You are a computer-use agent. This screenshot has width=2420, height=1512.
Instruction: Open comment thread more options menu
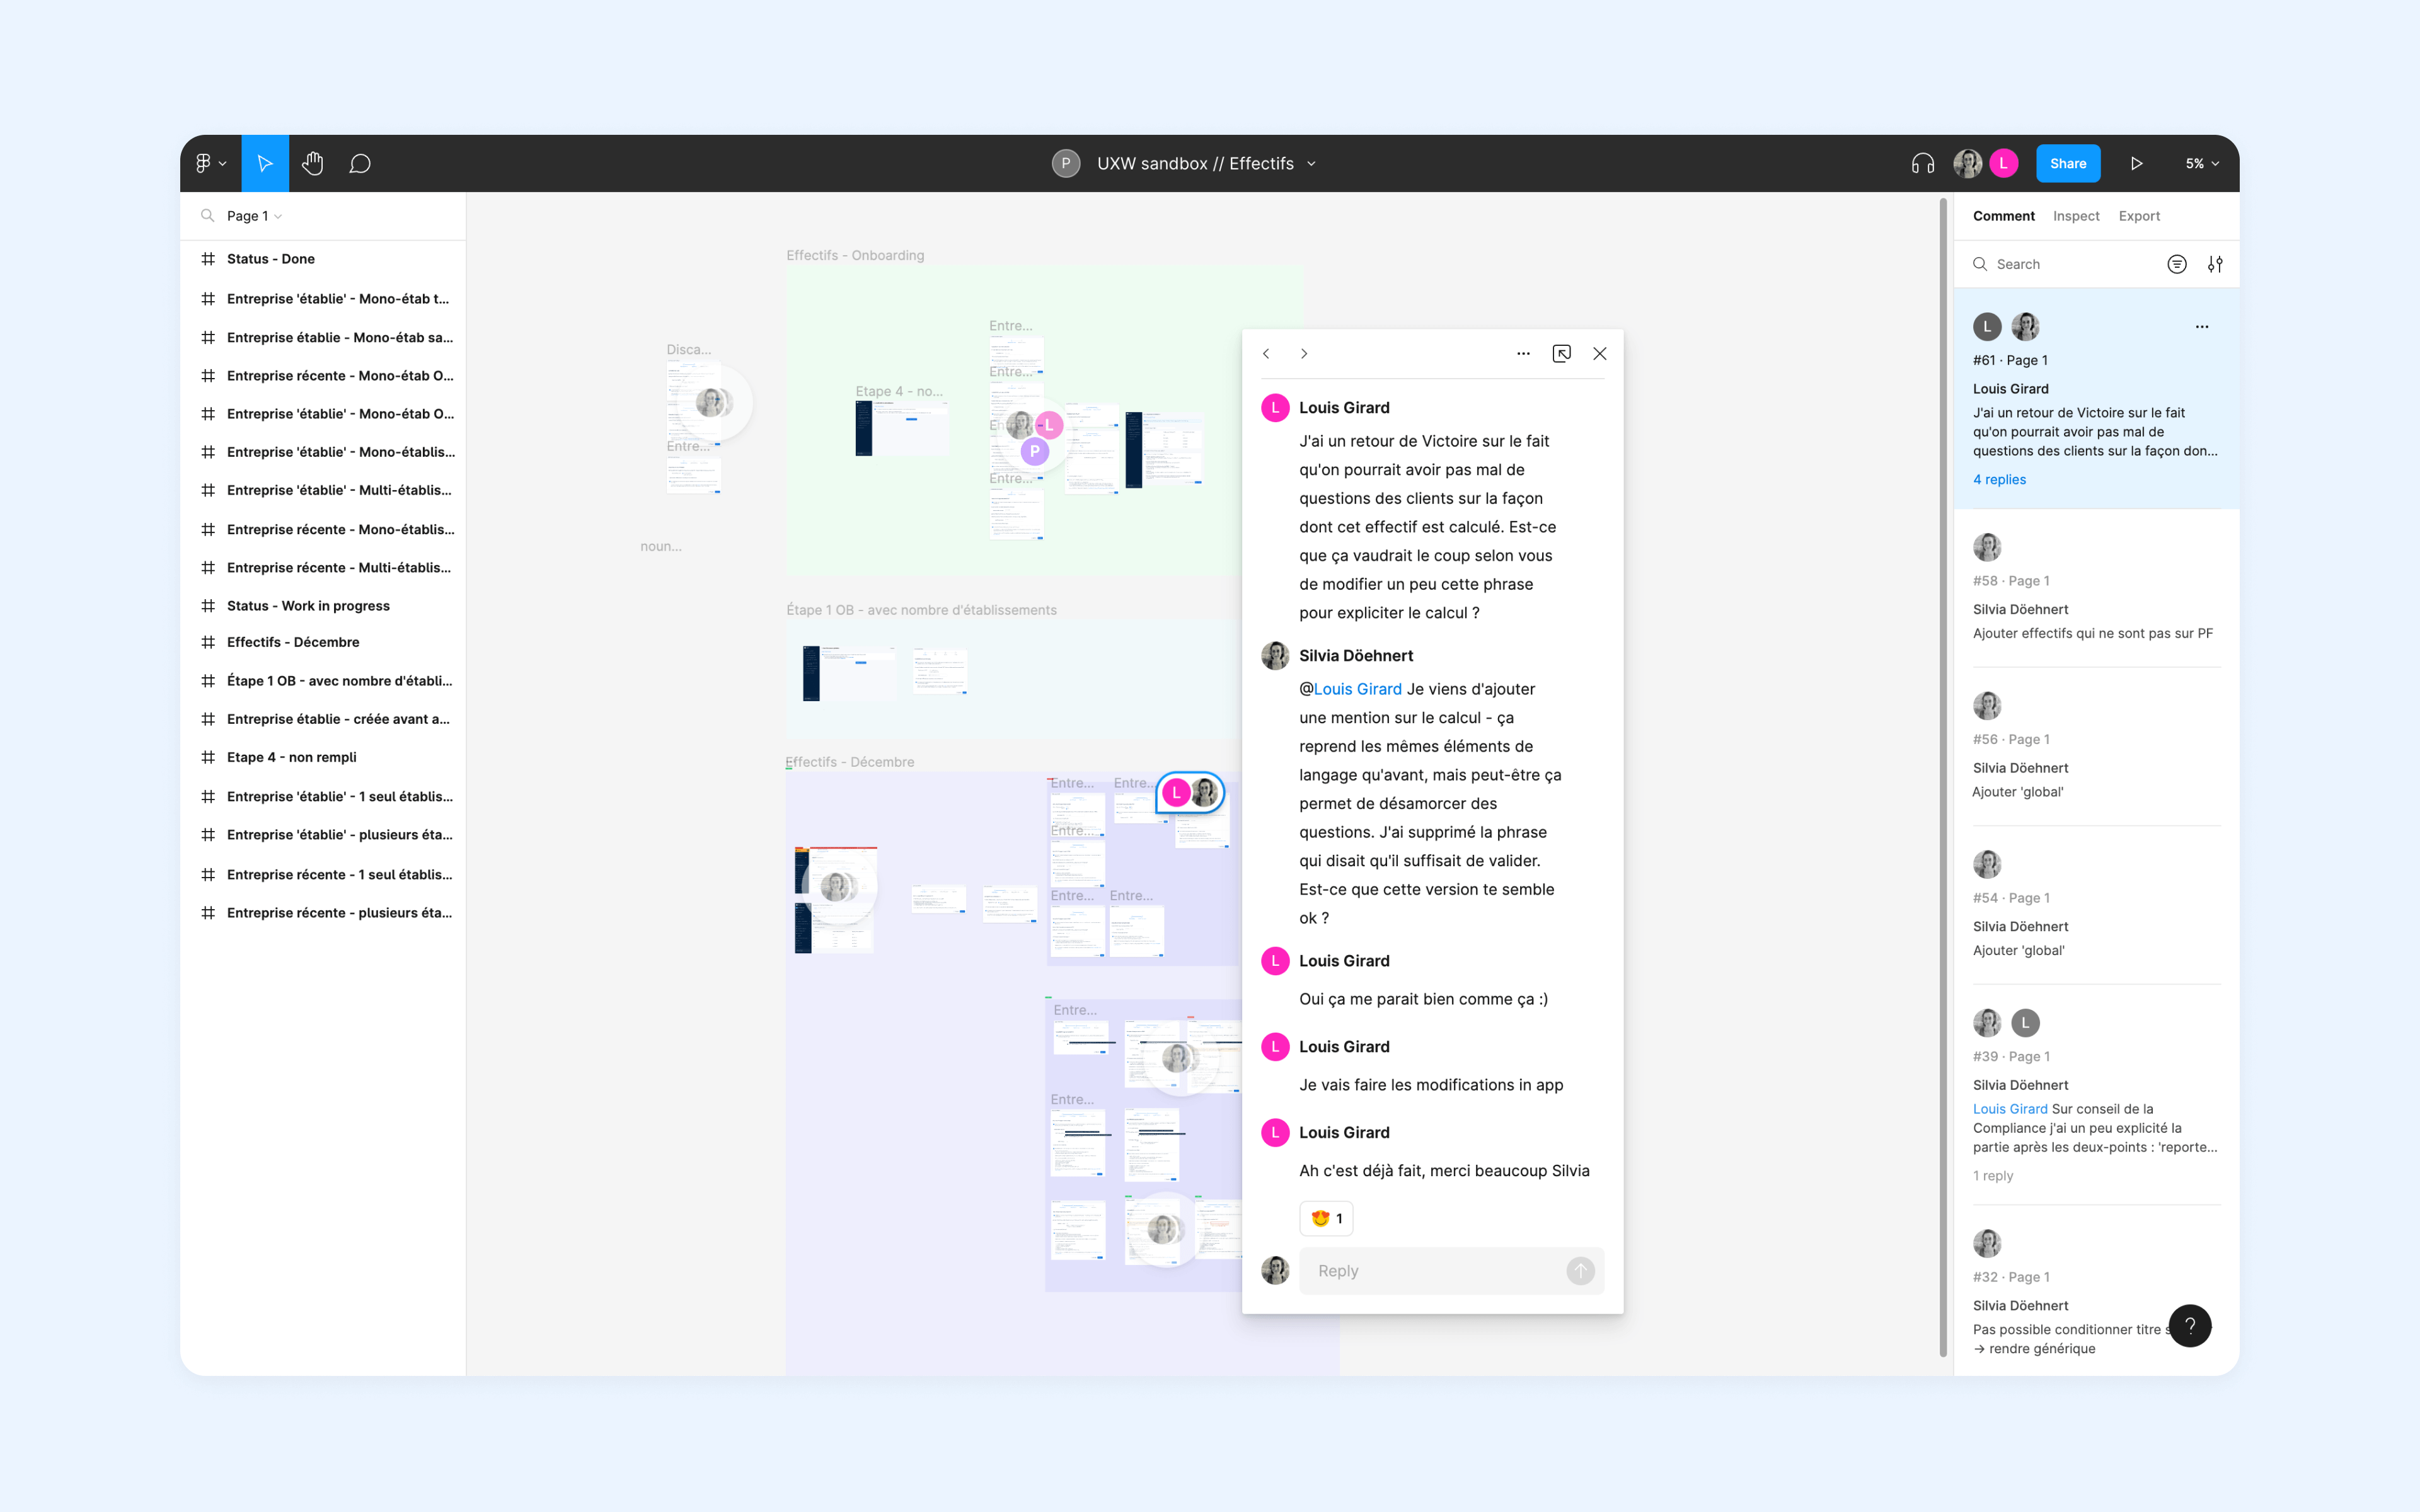click(x=1523, y=353)
